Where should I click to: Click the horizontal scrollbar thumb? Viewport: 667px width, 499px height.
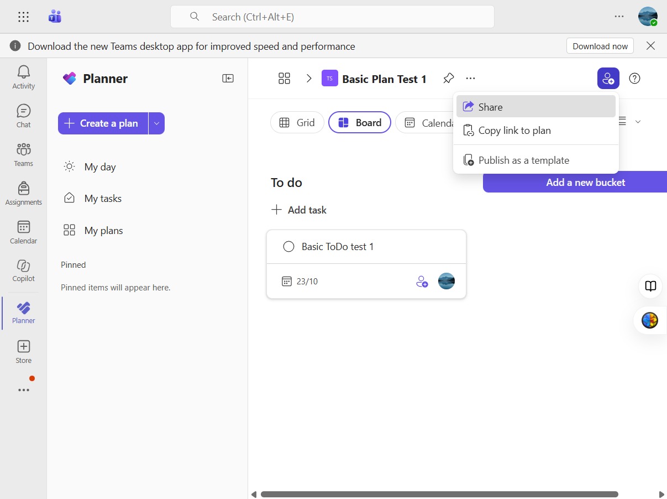439,494
